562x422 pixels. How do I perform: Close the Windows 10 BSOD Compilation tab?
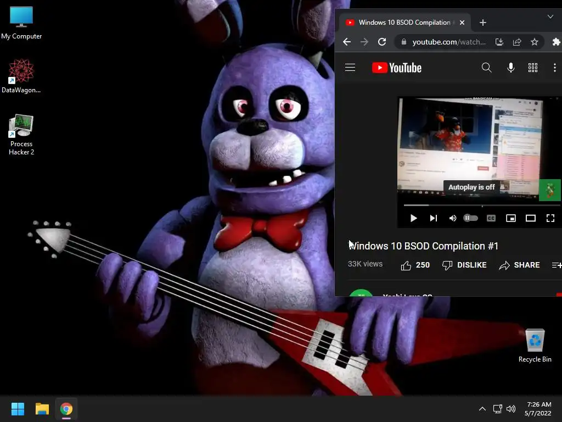[x=462, y=23]
